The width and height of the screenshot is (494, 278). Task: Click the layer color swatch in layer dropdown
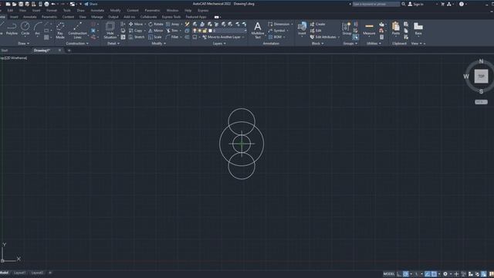click(x=210, y=31)
